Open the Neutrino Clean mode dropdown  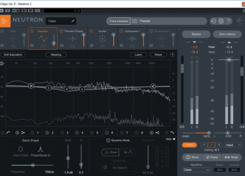point(196,170)
